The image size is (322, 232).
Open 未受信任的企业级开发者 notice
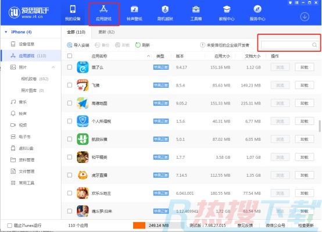coord(225,45)
